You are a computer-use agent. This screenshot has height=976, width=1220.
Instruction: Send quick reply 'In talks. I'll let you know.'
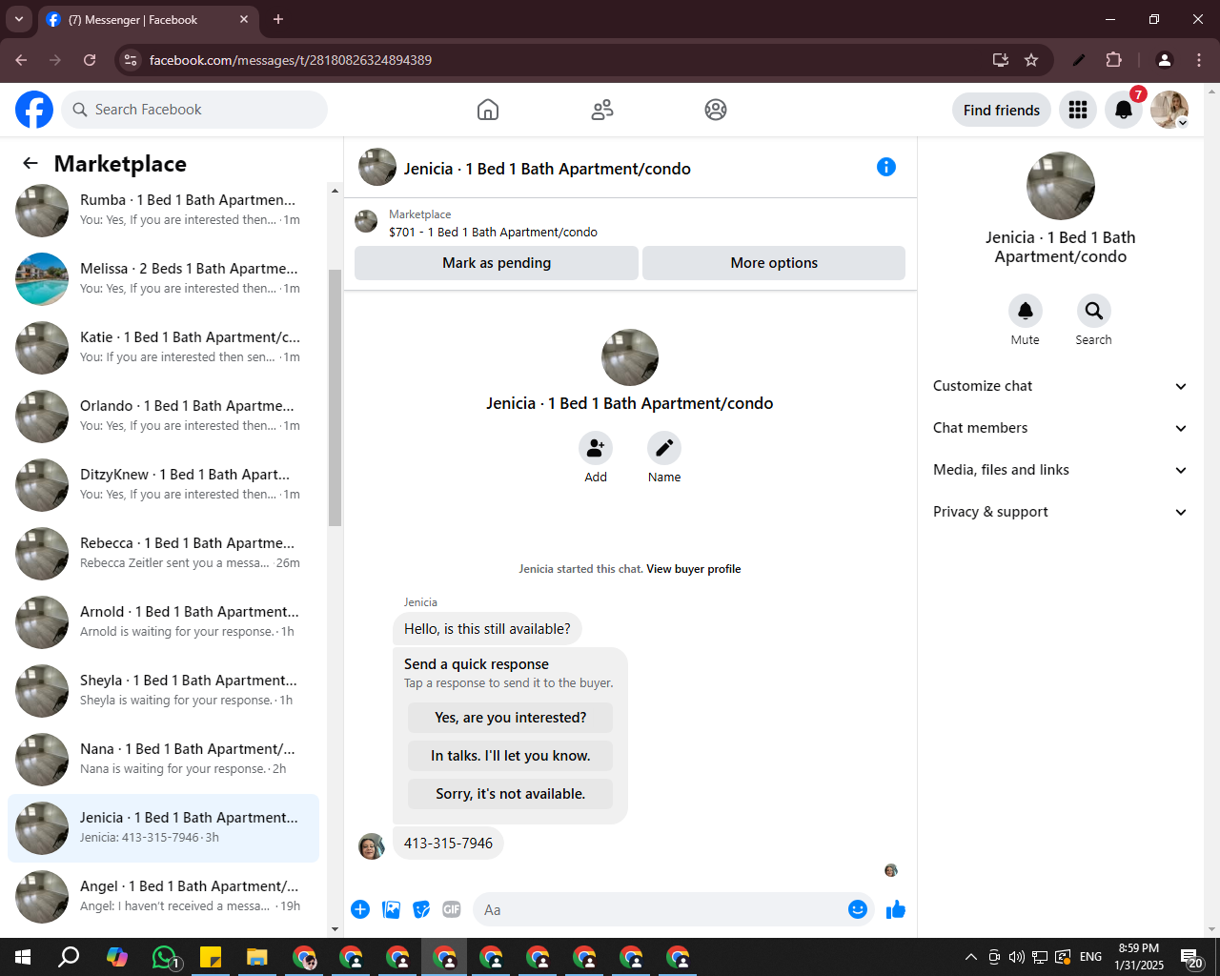point(511,756)
